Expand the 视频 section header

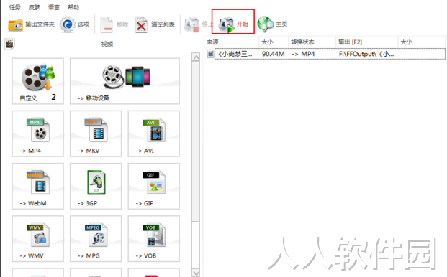(x=107, y=44)
